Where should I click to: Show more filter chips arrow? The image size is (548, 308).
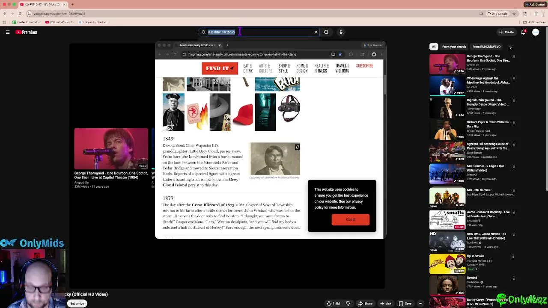click(x=510, y=47)
